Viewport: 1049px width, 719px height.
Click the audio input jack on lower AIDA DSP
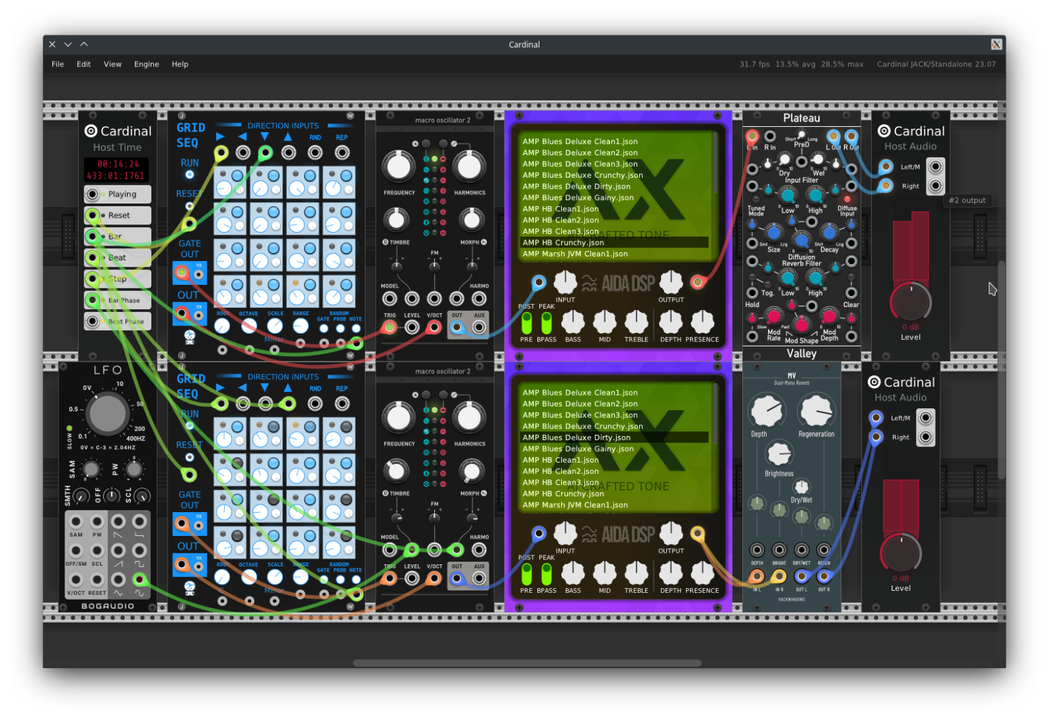(x=539, y=532)
